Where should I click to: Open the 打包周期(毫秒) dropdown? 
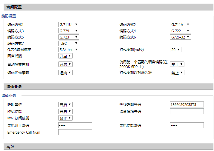[176, 50]
